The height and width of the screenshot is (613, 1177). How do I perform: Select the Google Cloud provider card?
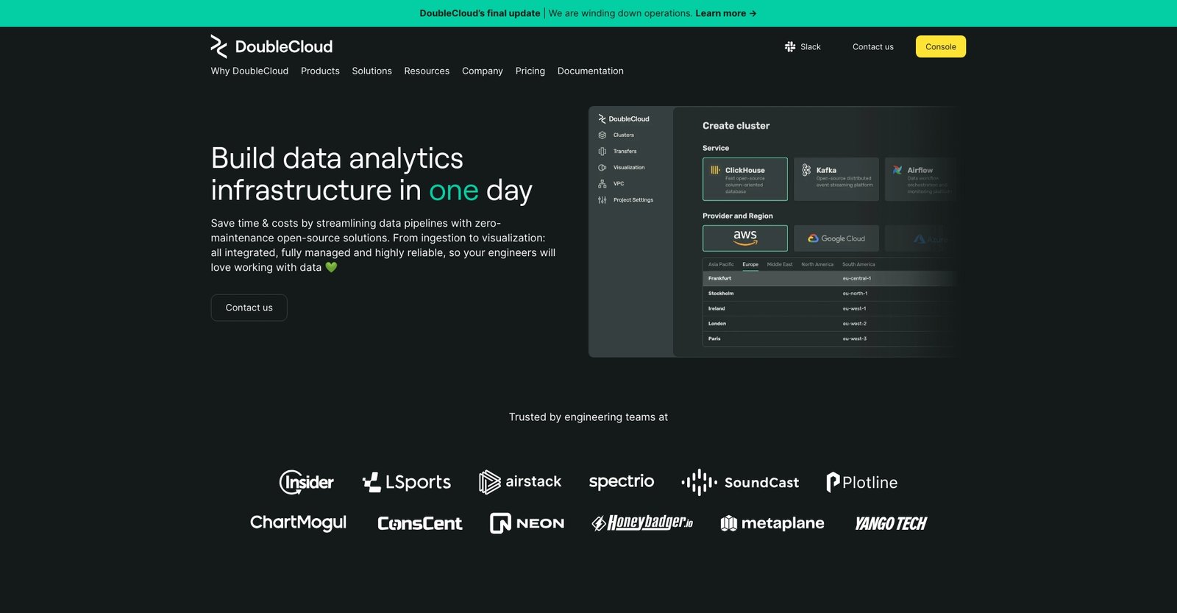[x=836, y=238]
